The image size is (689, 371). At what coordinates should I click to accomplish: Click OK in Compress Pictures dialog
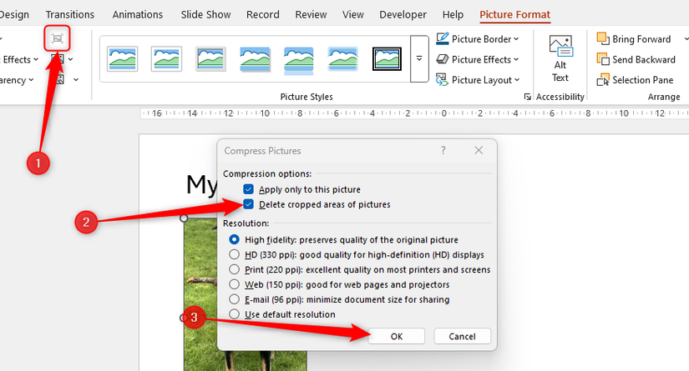tap(397, 336)
